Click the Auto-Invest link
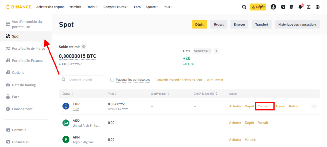 click(215, 80)
